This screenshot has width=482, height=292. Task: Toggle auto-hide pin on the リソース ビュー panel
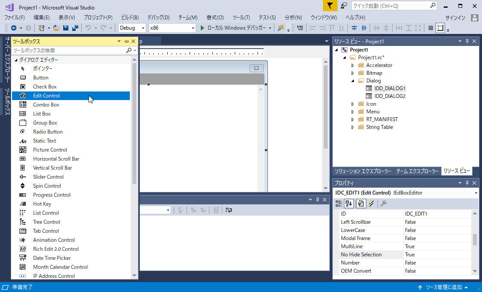point(467,41)
